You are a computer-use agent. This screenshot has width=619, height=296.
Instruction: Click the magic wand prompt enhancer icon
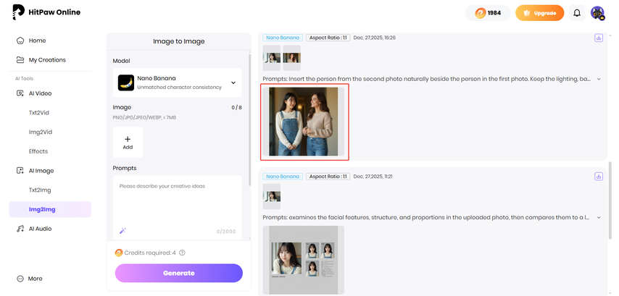pyautogui.click(x=122, y=232)
